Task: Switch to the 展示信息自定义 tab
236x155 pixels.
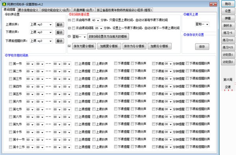Action: [28, 10]
